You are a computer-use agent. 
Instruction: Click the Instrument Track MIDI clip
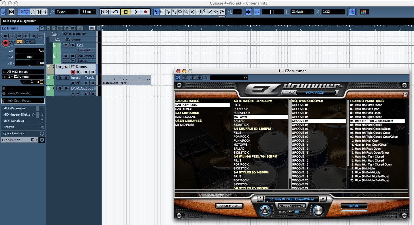127,80
